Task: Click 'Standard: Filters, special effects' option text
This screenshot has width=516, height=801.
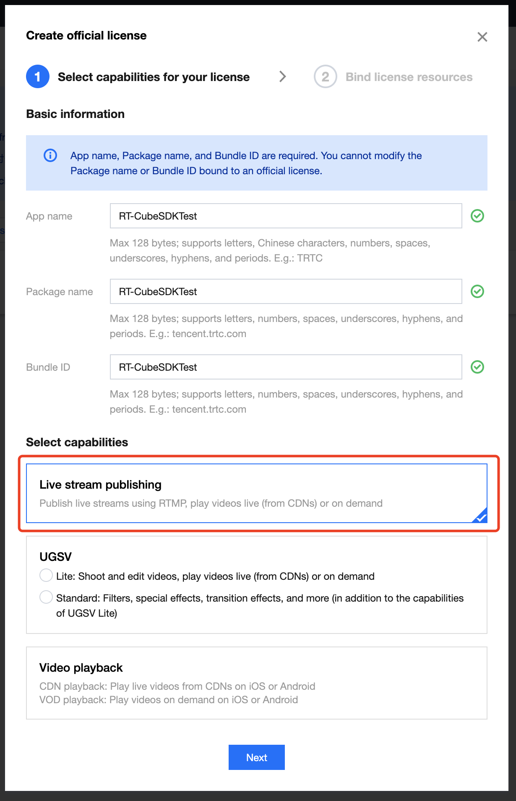Action: [260, 605]
